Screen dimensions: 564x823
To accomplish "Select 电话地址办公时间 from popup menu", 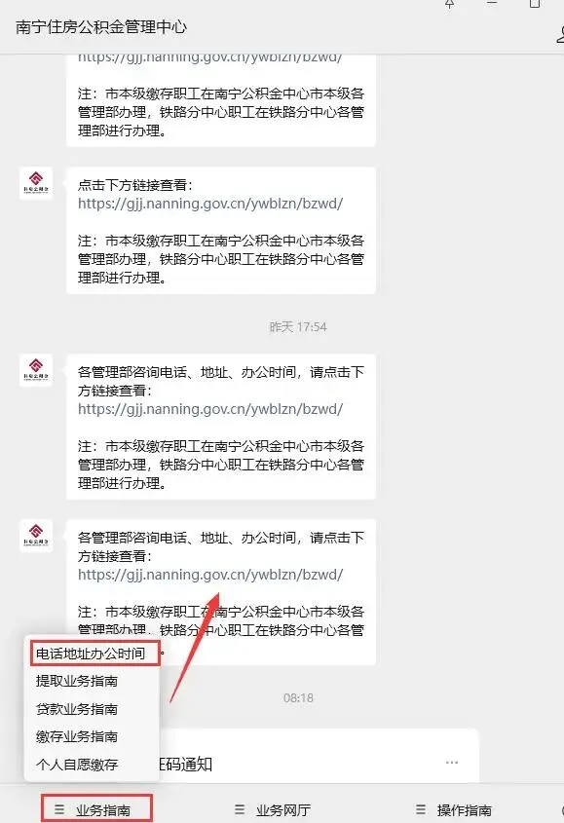I will [91, 654].
